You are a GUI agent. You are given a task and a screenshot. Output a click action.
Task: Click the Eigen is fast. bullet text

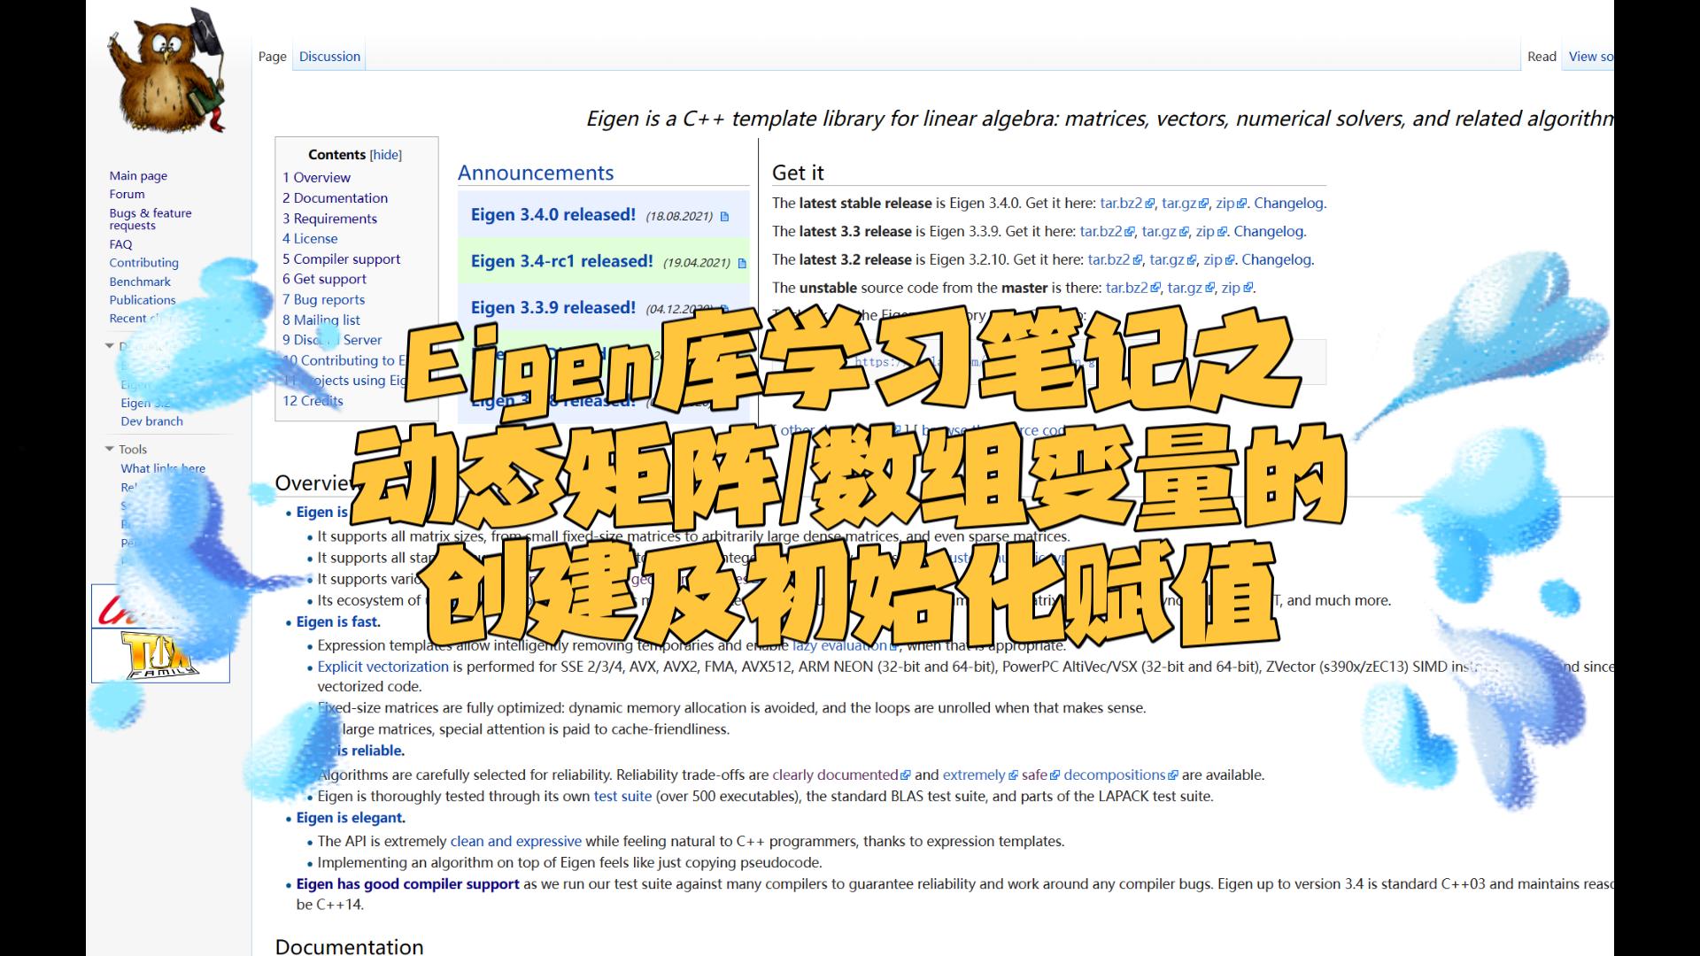click(x=338, y=622)
